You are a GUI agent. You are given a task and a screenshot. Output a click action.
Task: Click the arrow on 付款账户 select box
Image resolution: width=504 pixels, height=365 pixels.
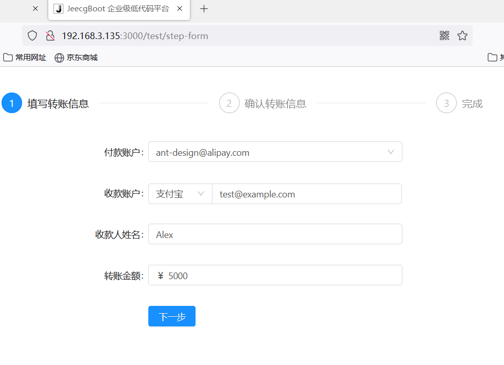pos(391,152)
